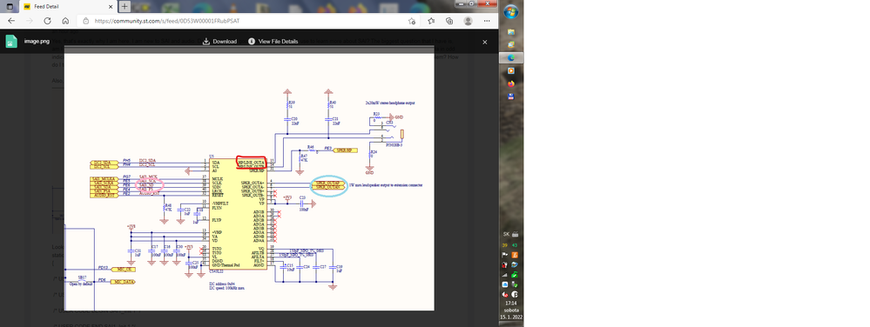This screenshot has width=870, height=327.
Task: Open the Windows Start menu
Action: pyautogui.click(x=511, y=11)
